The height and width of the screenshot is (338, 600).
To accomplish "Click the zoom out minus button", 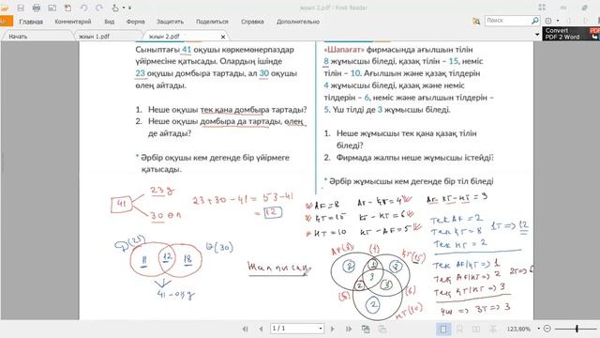I will point(547,329).
